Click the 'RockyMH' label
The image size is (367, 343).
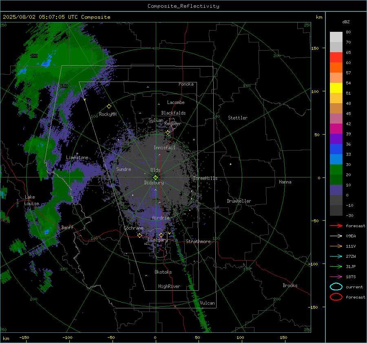click(108, 114)
